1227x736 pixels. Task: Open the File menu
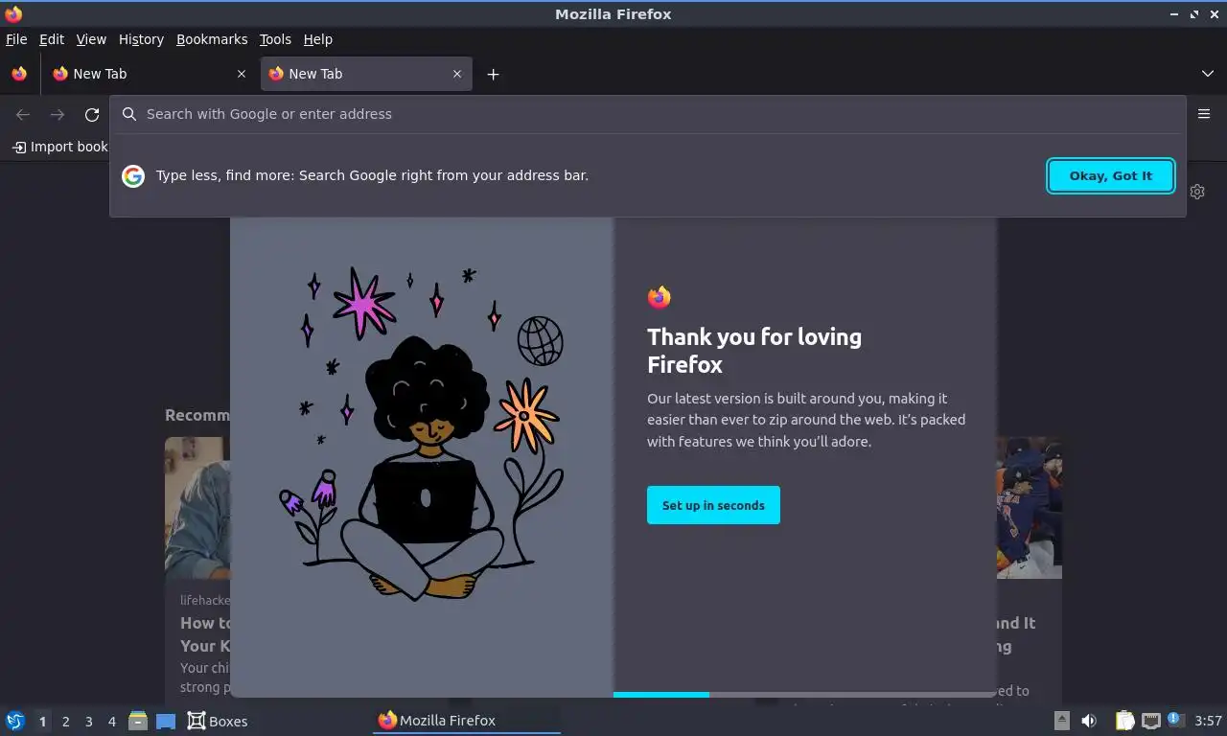coord(16,39)
